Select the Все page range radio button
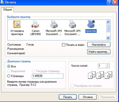The width and height of the screenshot is (119, 102). coord(9,66)
